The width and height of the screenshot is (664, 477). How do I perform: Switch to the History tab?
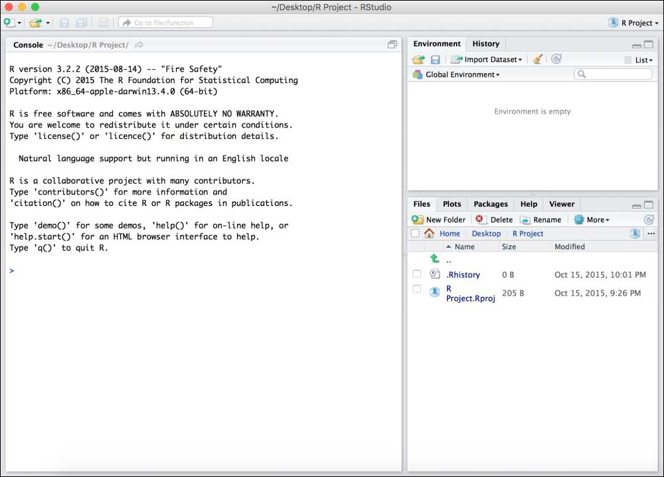point(486,44)
